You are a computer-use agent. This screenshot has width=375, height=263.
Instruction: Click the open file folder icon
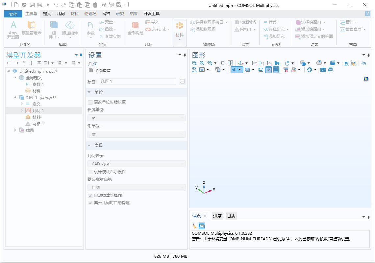[24, 5]
